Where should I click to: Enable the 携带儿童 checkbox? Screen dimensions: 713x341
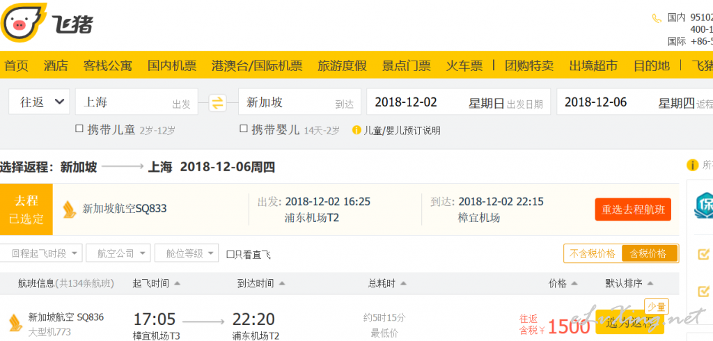(79, 129)
